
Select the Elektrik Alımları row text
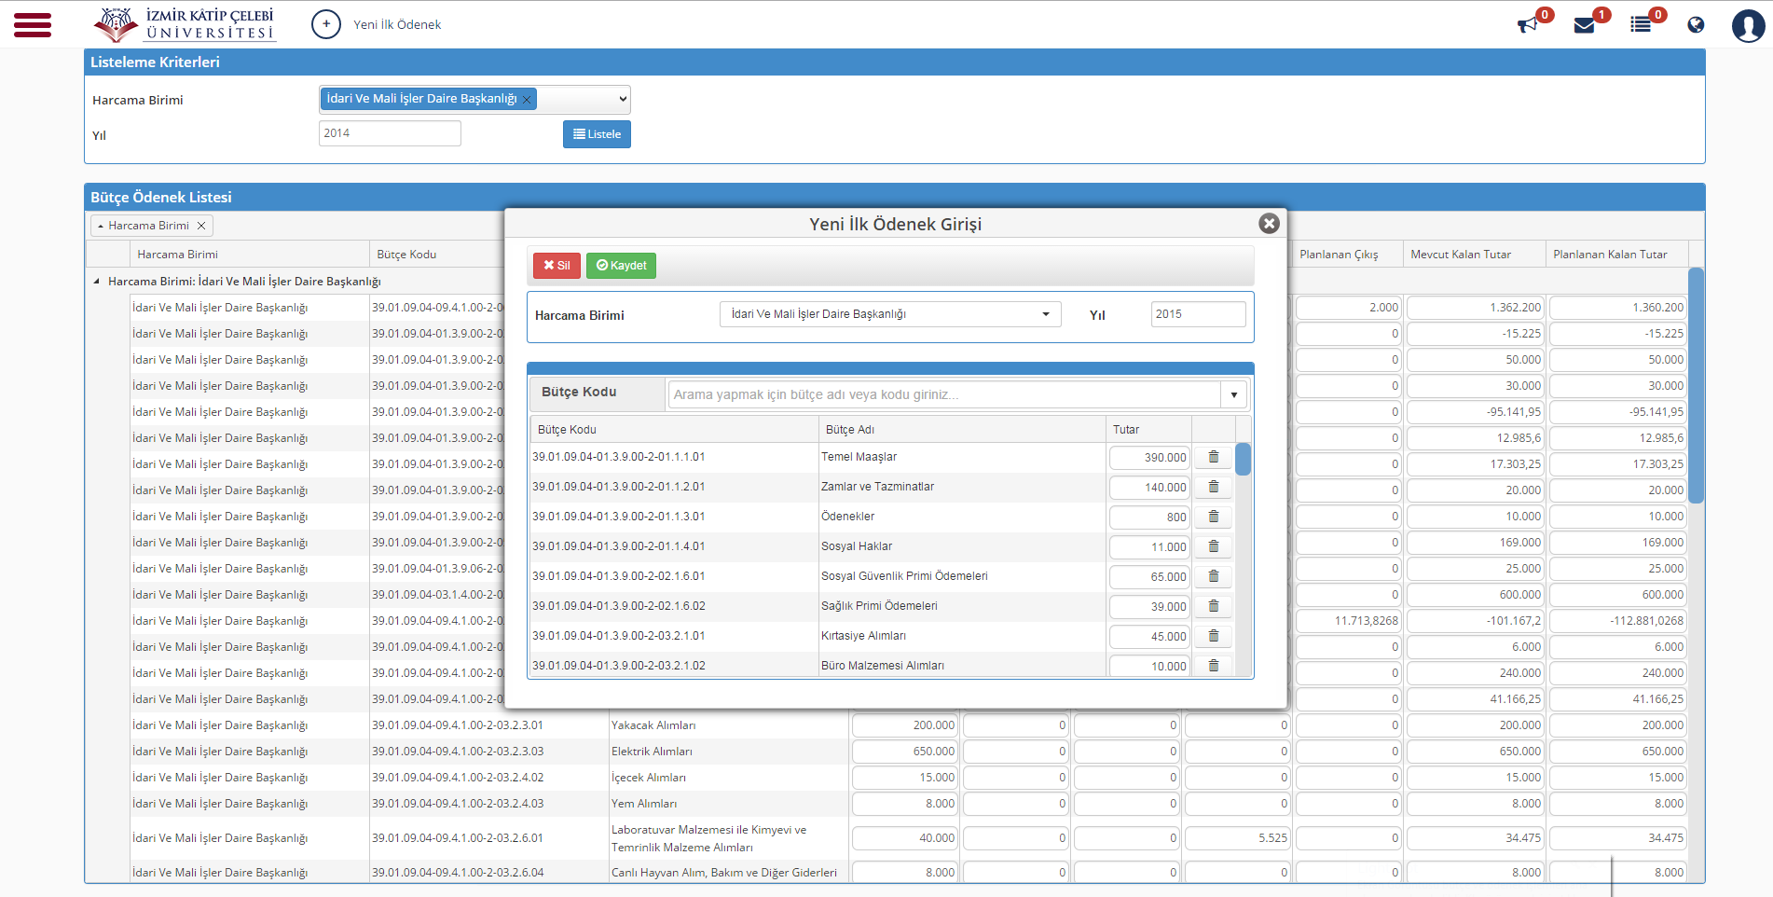click(652, 752)
